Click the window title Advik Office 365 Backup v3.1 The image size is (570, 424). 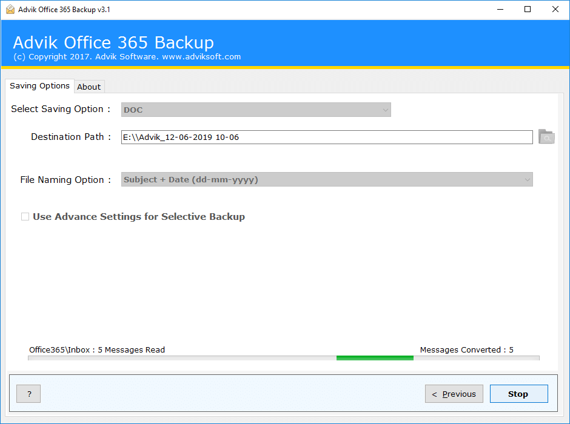(x=64, y=10)
